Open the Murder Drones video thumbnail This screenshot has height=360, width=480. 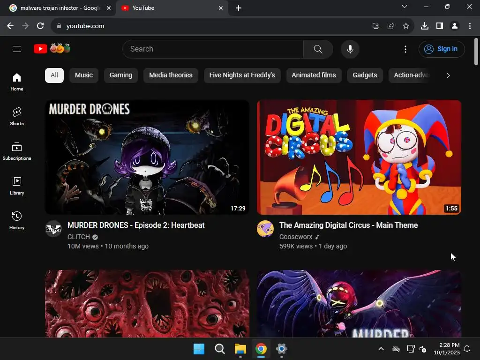(x=147, y=157)
